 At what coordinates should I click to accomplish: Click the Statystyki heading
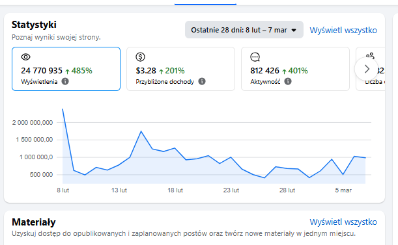coord(34,25)
